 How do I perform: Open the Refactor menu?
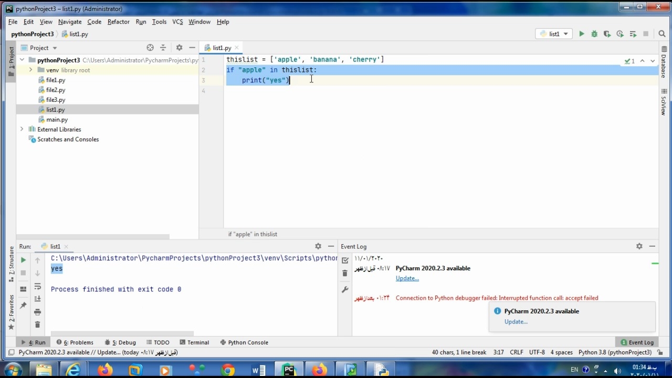[118, 22]
